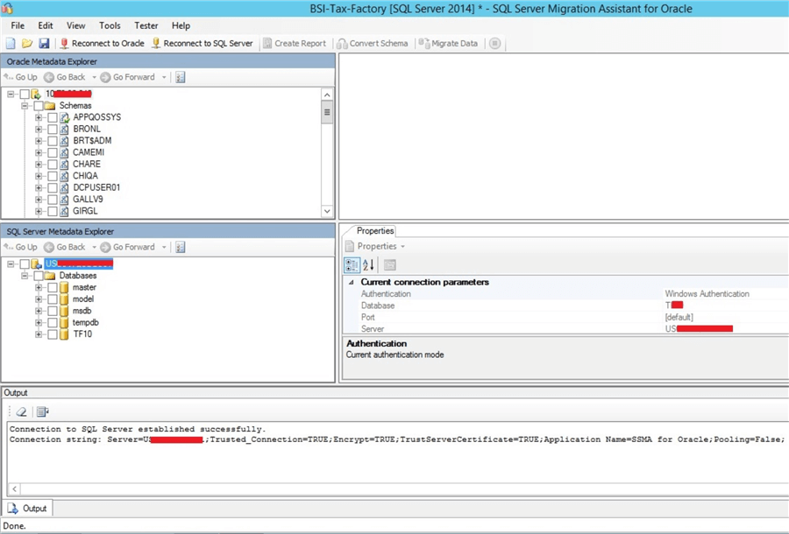Switch to the Output tab
Screen dimensions: 789x534
tap(28, 508)
